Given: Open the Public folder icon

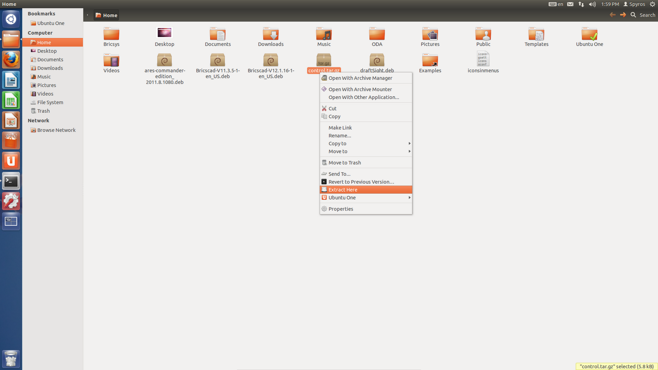Looking at the screenshot, I should click(483, 34).
